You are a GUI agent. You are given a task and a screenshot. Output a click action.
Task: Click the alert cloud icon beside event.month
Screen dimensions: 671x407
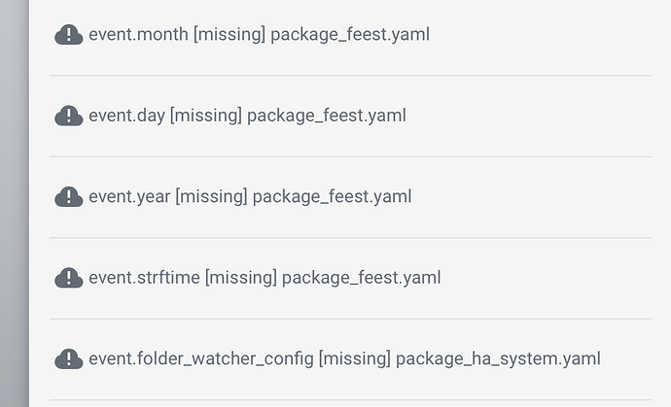pyautogui.click(x=68, y=35)
